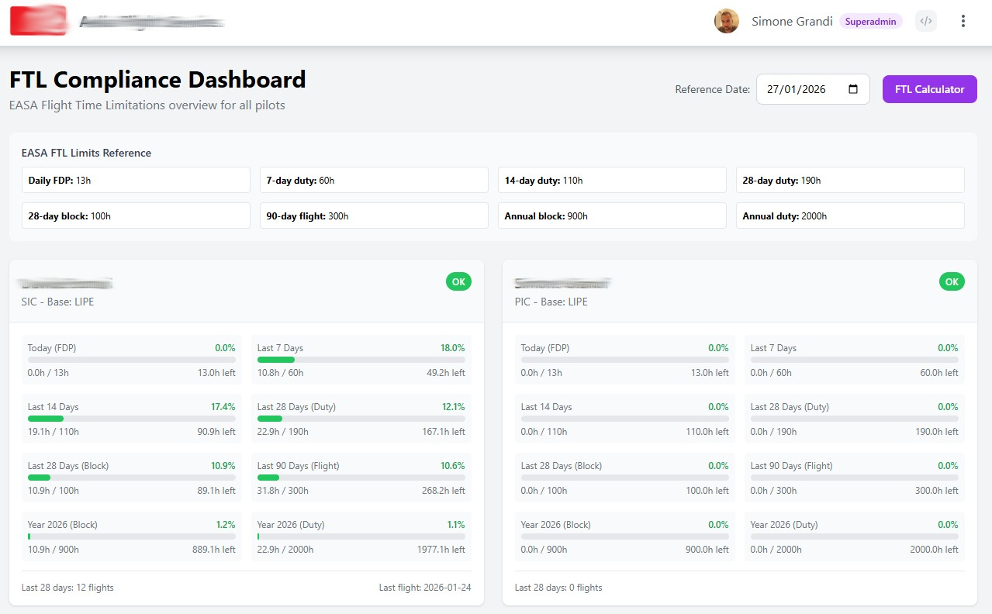Click Simone Grandi's profile avatar
Image resolution: width=992 pixels, height=614 pixels.
[x=726, y=22]
